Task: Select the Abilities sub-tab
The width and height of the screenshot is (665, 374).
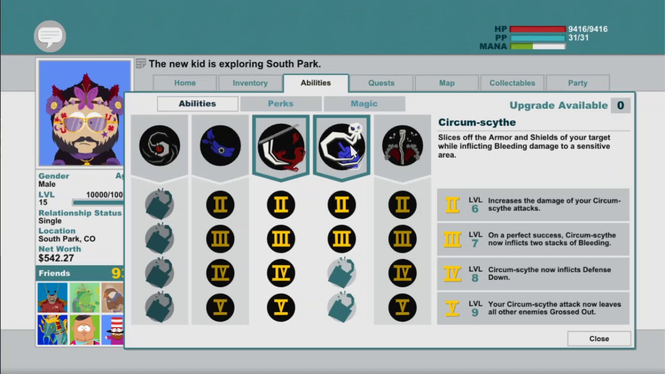Action: [197, 104]
